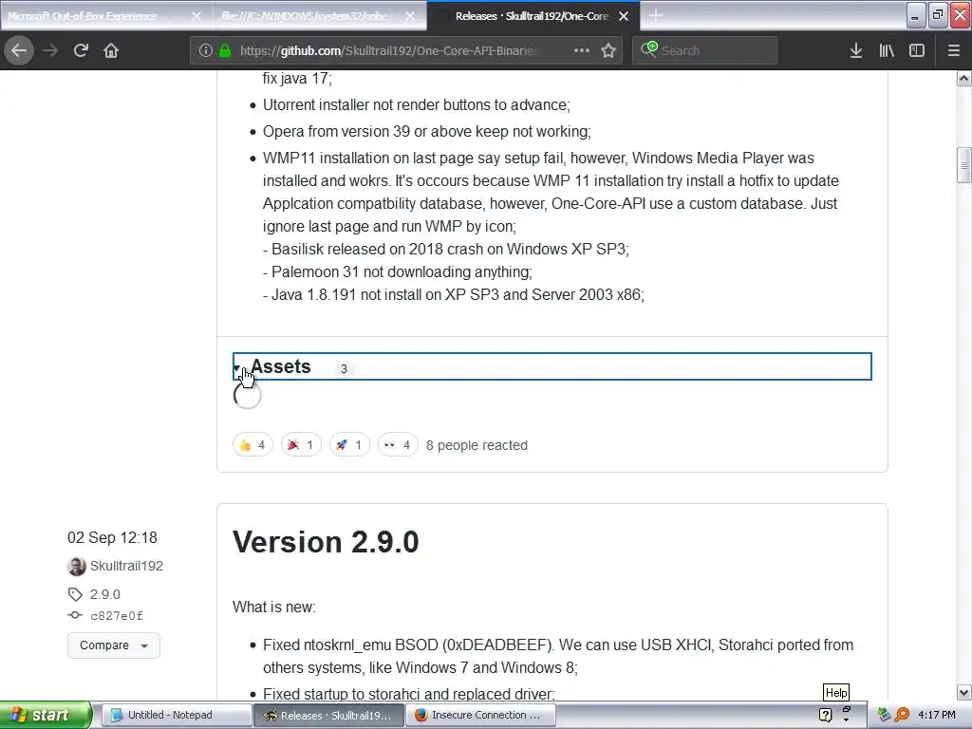
Task: Click the green tray icon left of magnifier
Action: point(884,715)
